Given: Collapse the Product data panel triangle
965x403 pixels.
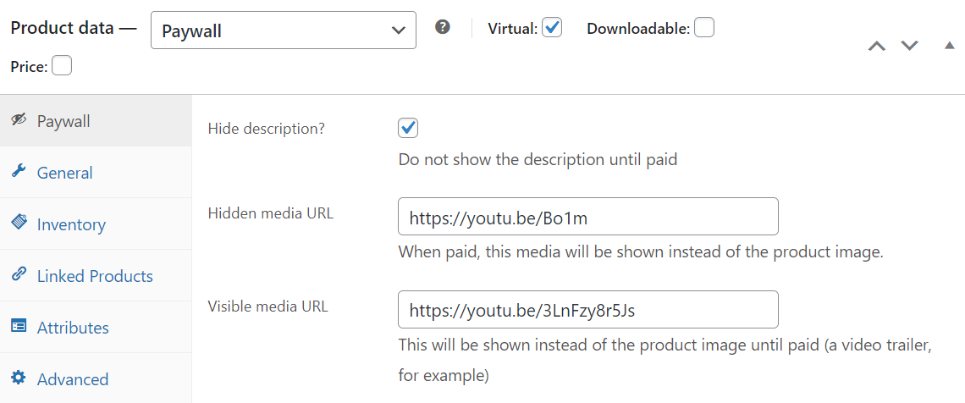Looking at the screenshot, I should [x=950, y=46].
